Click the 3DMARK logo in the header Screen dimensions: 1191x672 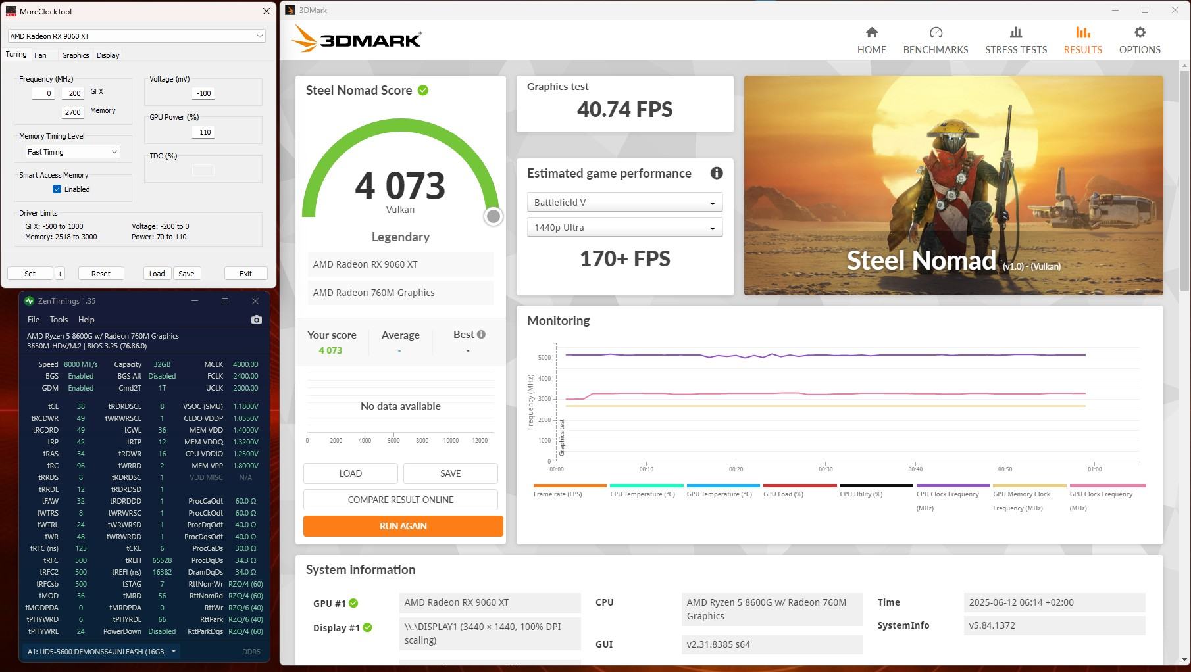pos(356,39)
